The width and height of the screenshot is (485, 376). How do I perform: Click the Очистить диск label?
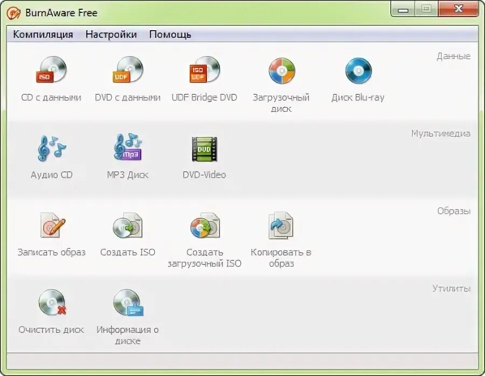tap(51, 330)
